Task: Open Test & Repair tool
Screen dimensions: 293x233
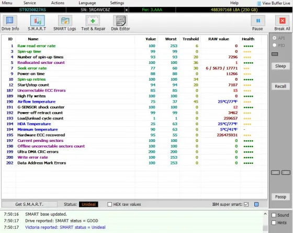Action: click(93, 23)
